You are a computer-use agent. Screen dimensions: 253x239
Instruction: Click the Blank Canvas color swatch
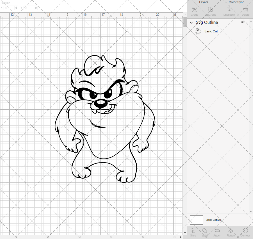196,220
